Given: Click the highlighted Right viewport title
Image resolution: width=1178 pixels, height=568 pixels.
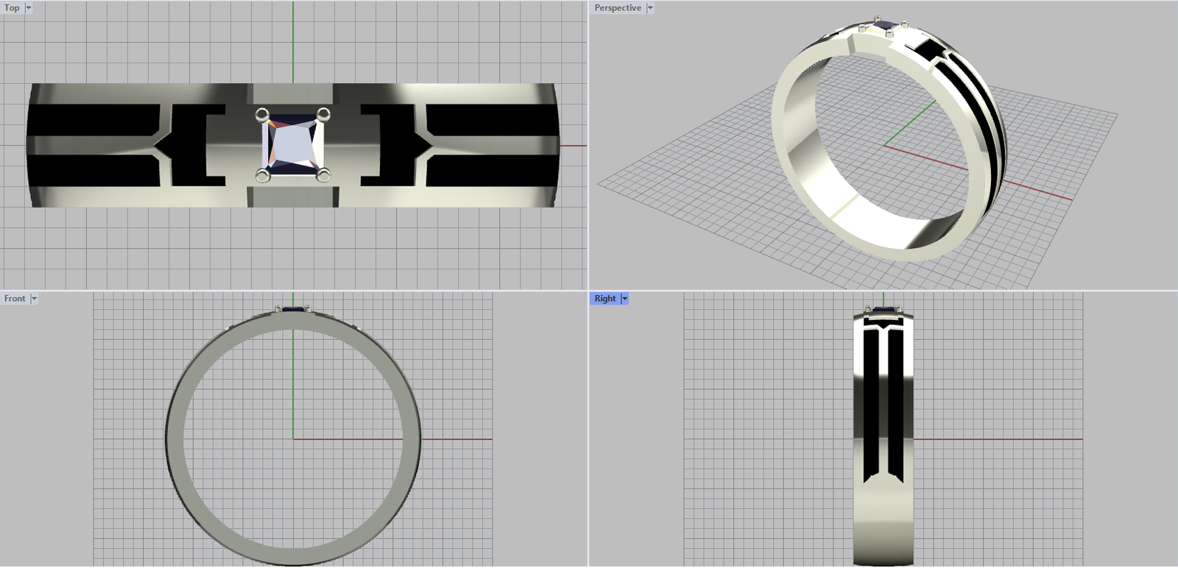Looking at the screenshot, I should click(x=604, y=299).
